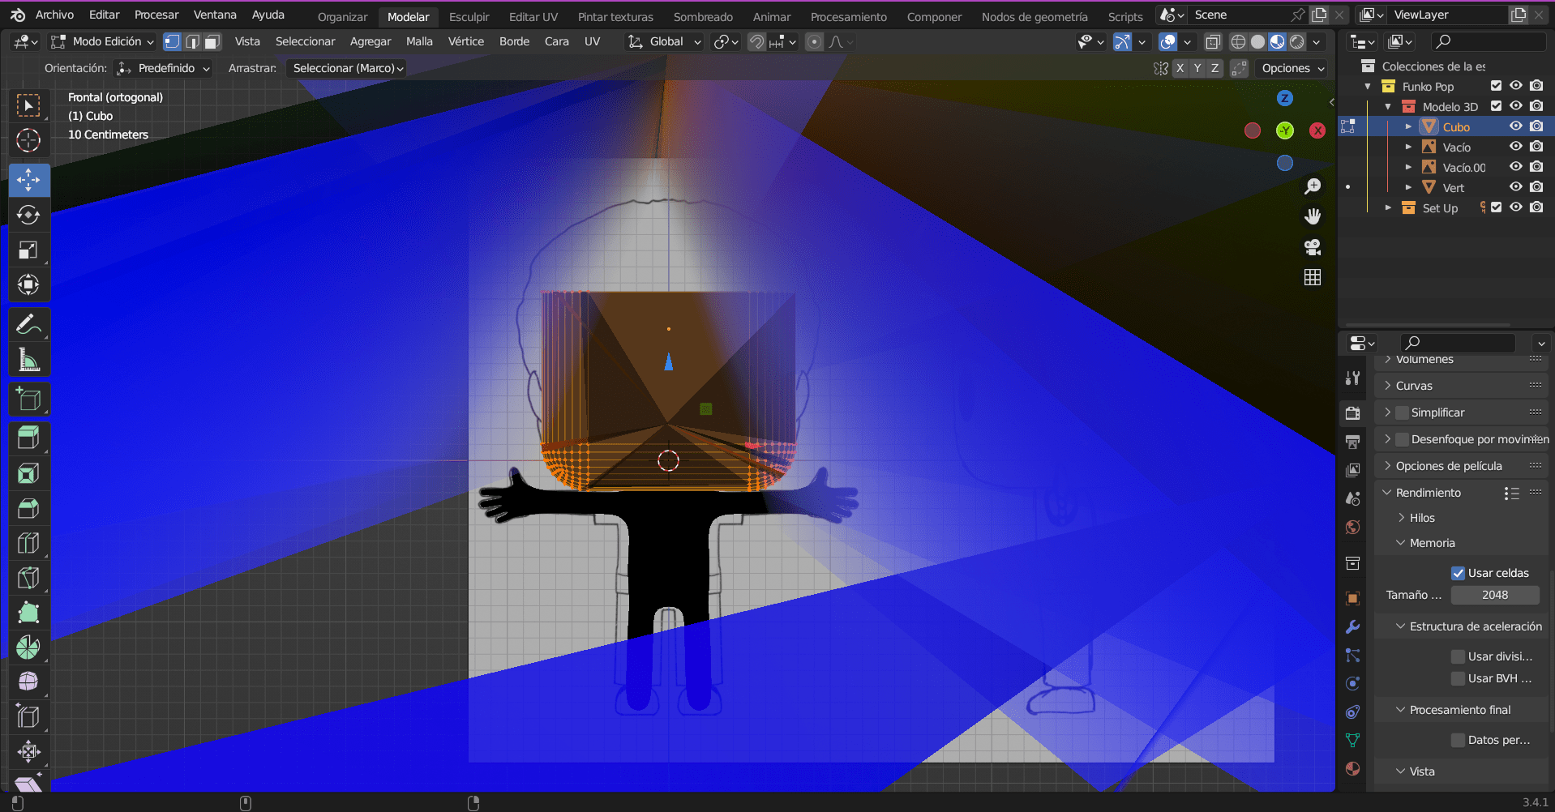The height and width of the screenshot is (812, 1555).
Task: Open the World properties globe tab
Action: [1352, 527]
